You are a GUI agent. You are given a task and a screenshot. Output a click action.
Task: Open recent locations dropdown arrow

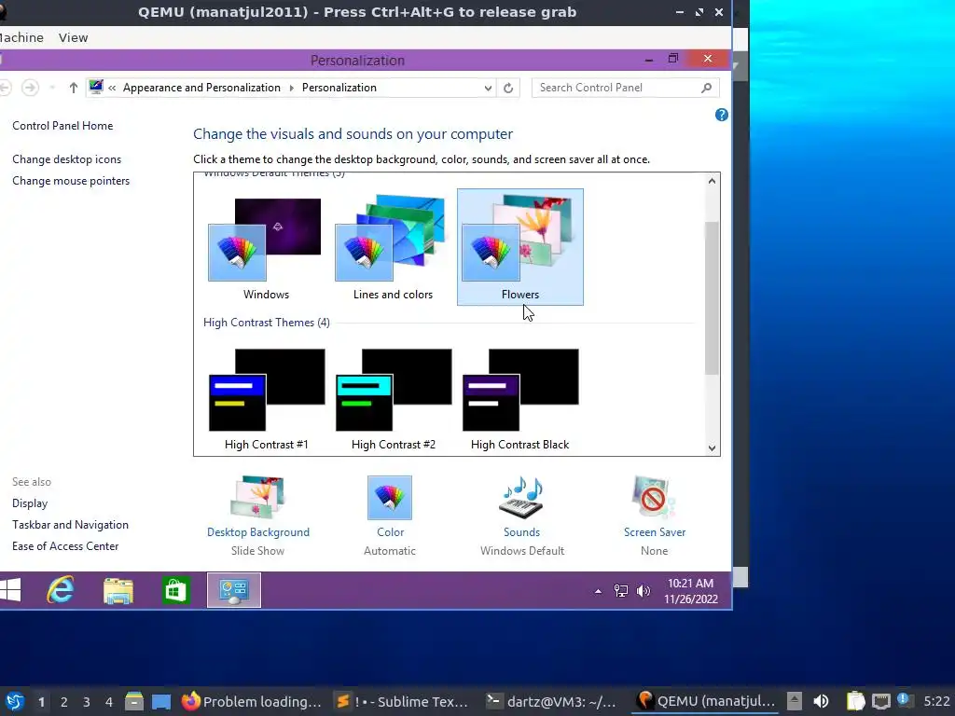point(52,88)
